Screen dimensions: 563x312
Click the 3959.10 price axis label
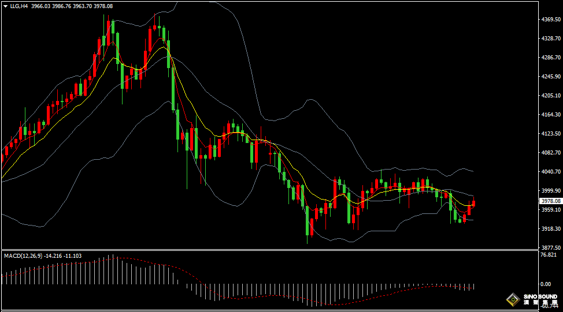pos(550,210)
